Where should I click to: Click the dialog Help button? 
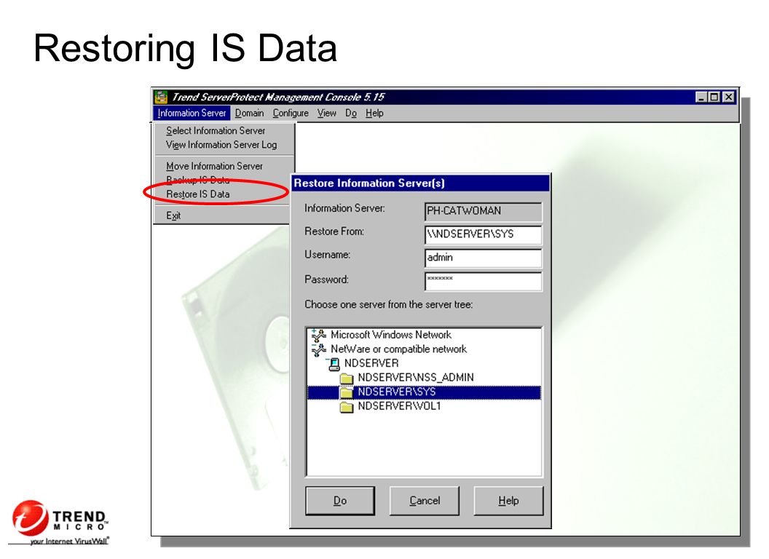coord(508,501)
